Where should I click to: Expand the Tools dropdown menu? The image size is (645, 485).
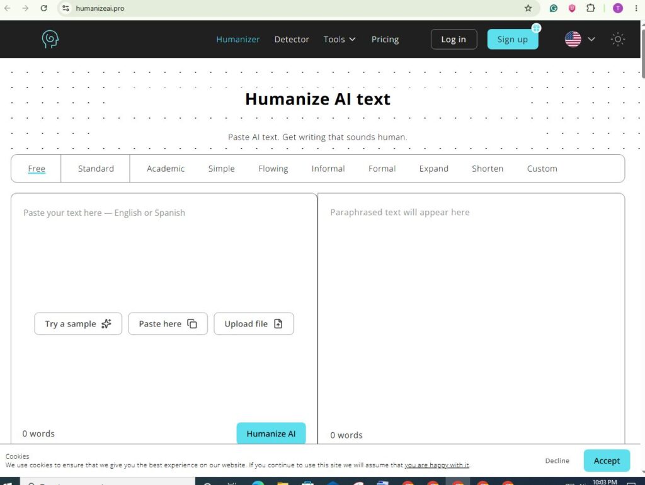point(340,40)
